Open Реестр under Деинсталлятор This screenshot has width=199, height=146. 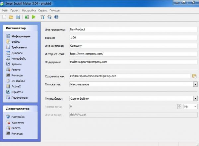click(x=16, y=128)
